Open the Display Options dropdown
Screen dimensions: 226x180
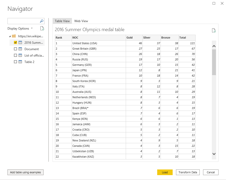(x=20, y=29)
